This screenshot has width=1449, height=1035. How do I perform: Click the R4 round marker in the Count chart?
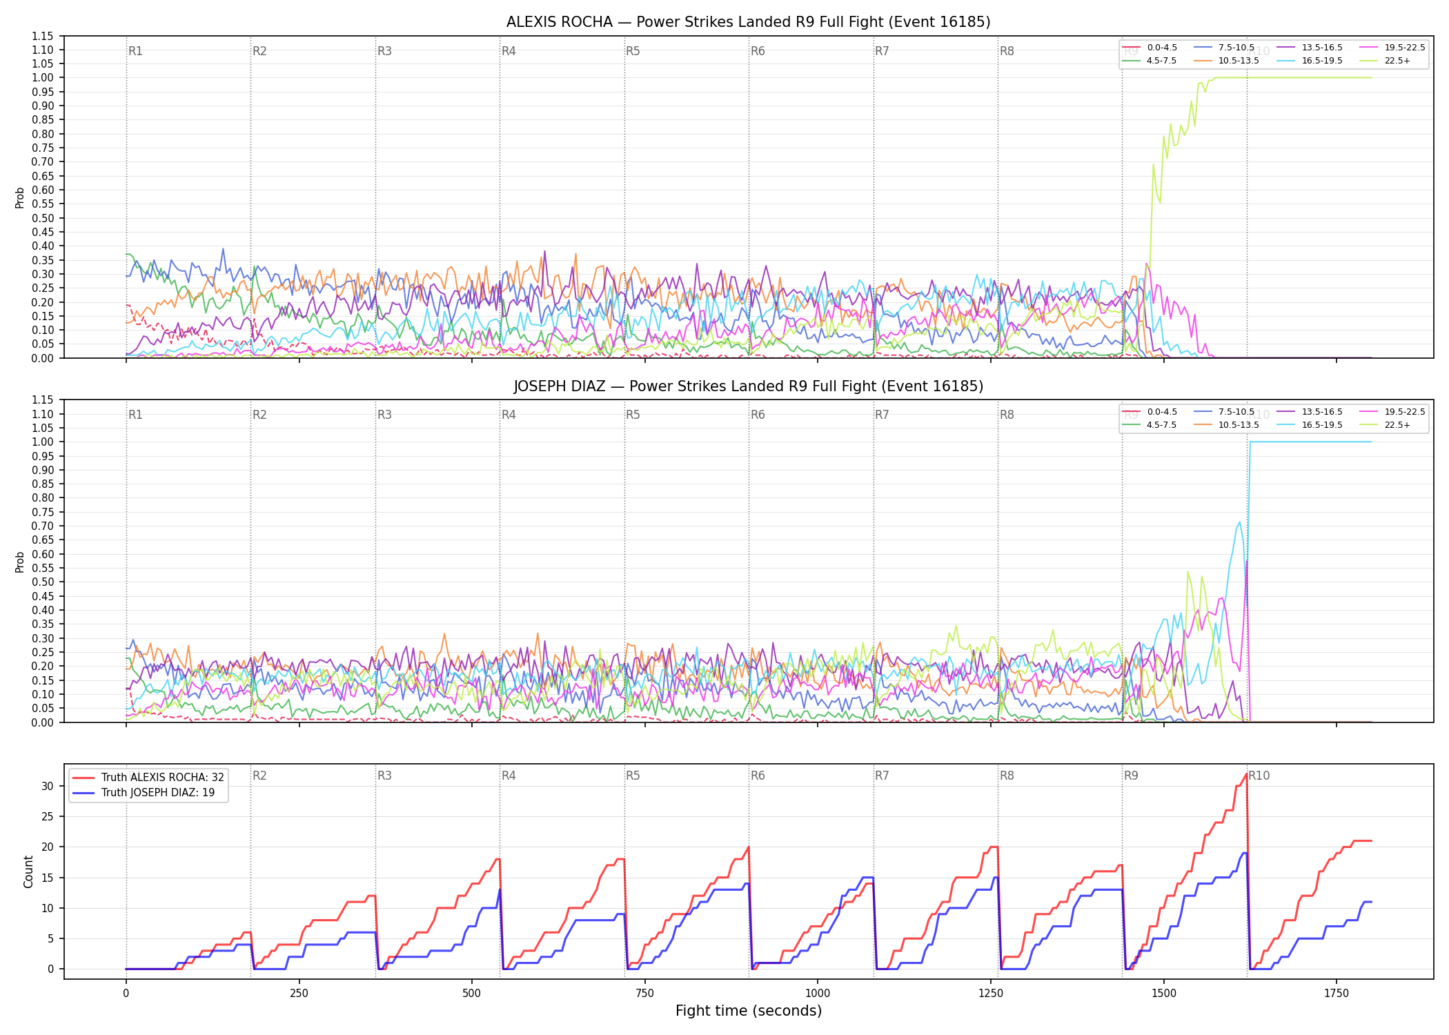(509, 776)
